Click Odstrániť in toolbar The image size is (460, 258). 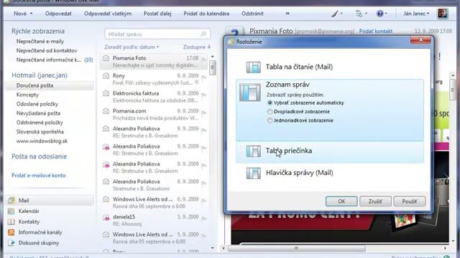coord(252,14)
